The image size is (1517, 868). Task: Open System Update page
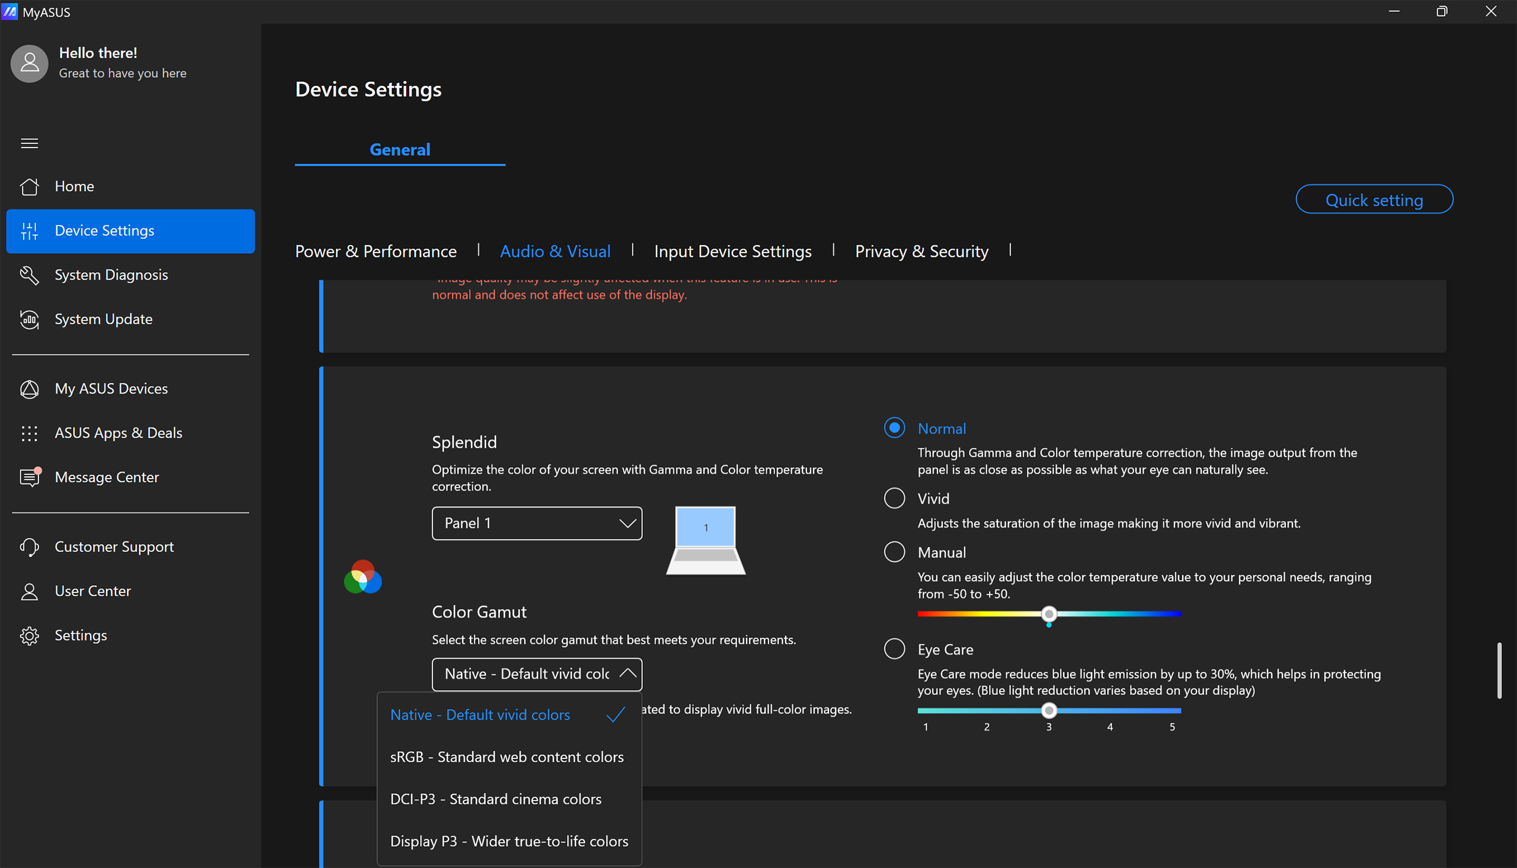(x=130, y=319)
